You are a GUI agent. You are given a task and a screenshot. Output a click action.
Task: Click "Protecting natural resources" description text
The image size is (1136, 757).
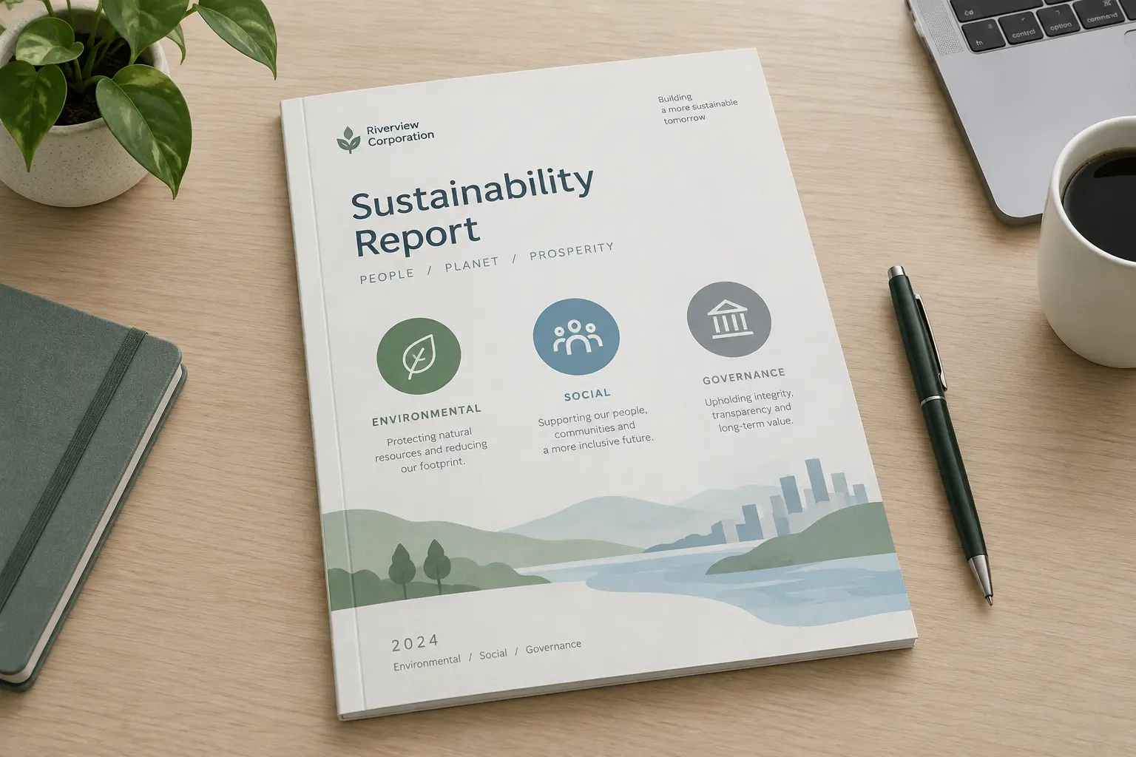[431, 449]
